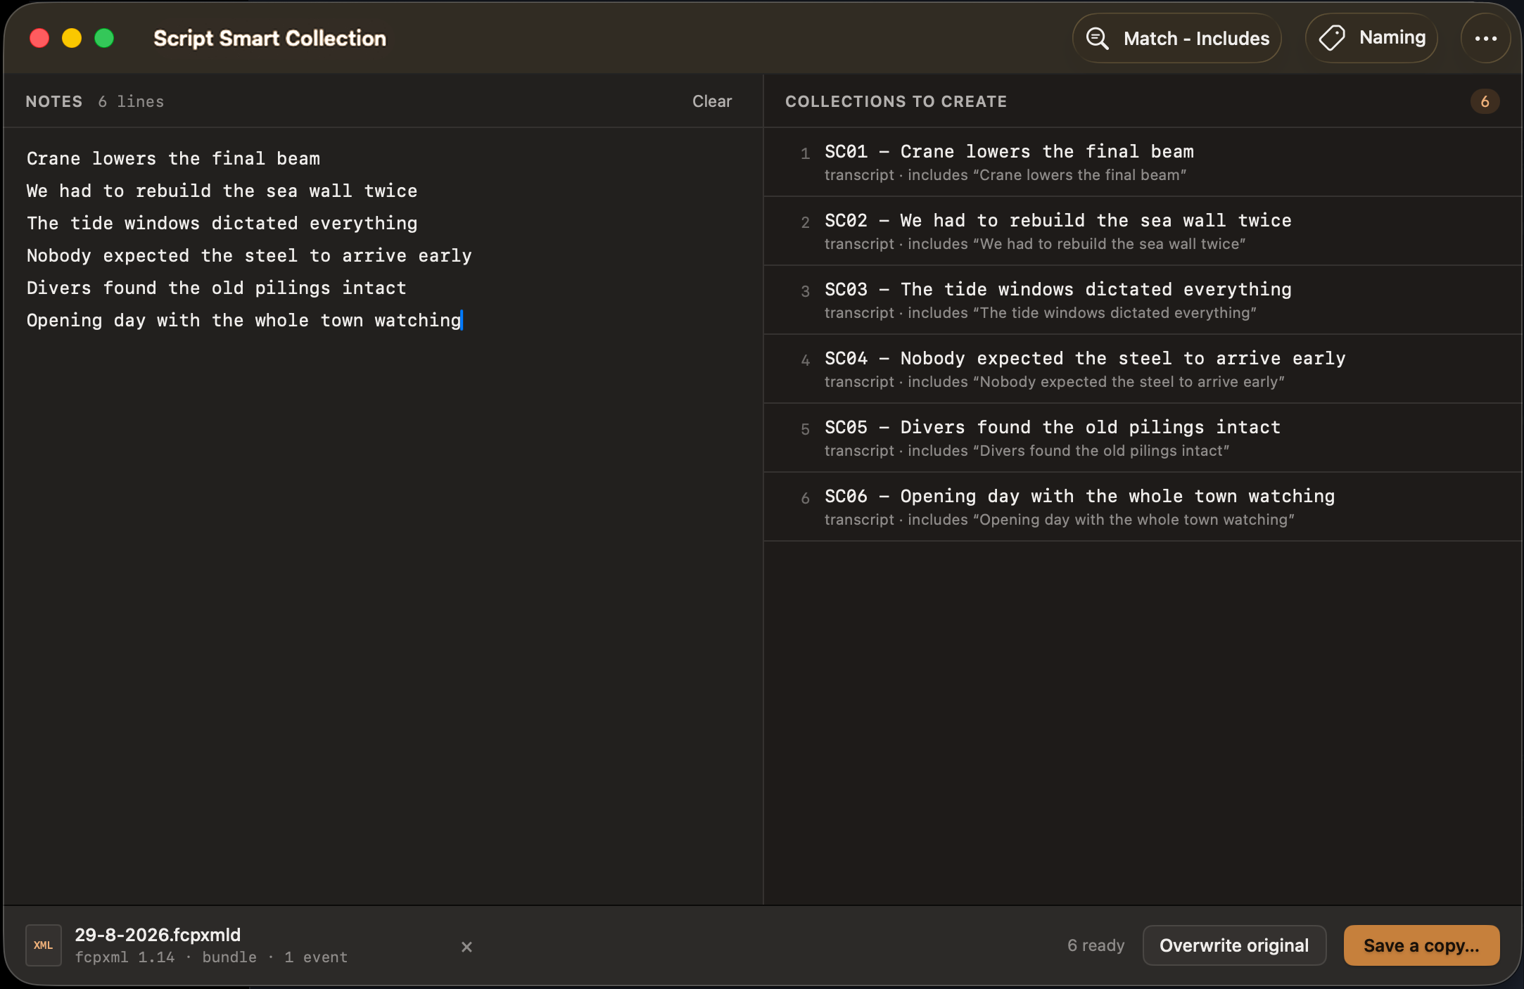This screenshot has height=989, width=1524.
Task: Click the Script Smart Collection window title
Action: [x=269, y=38]
